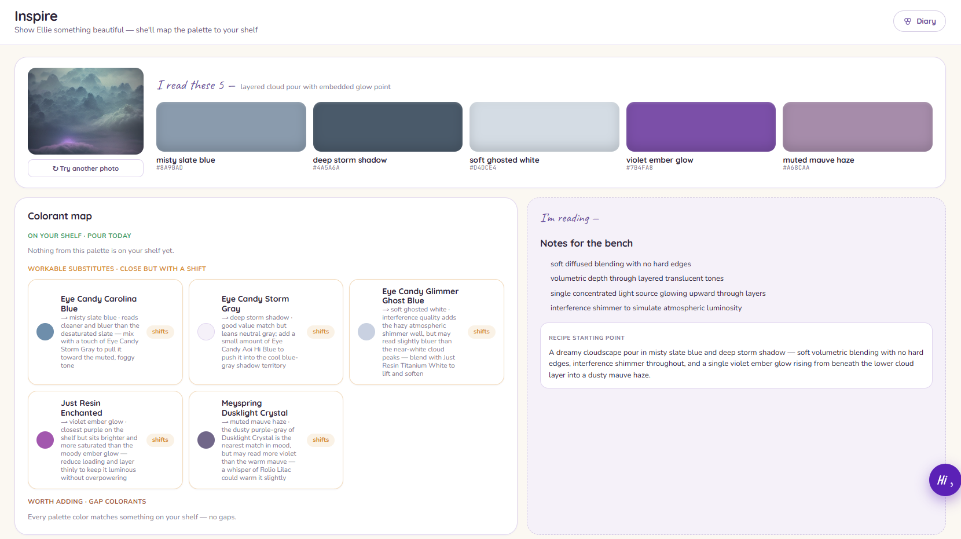Select the soft ghosted white swatch
Screen dimensions: 961x539
point(544,127)
